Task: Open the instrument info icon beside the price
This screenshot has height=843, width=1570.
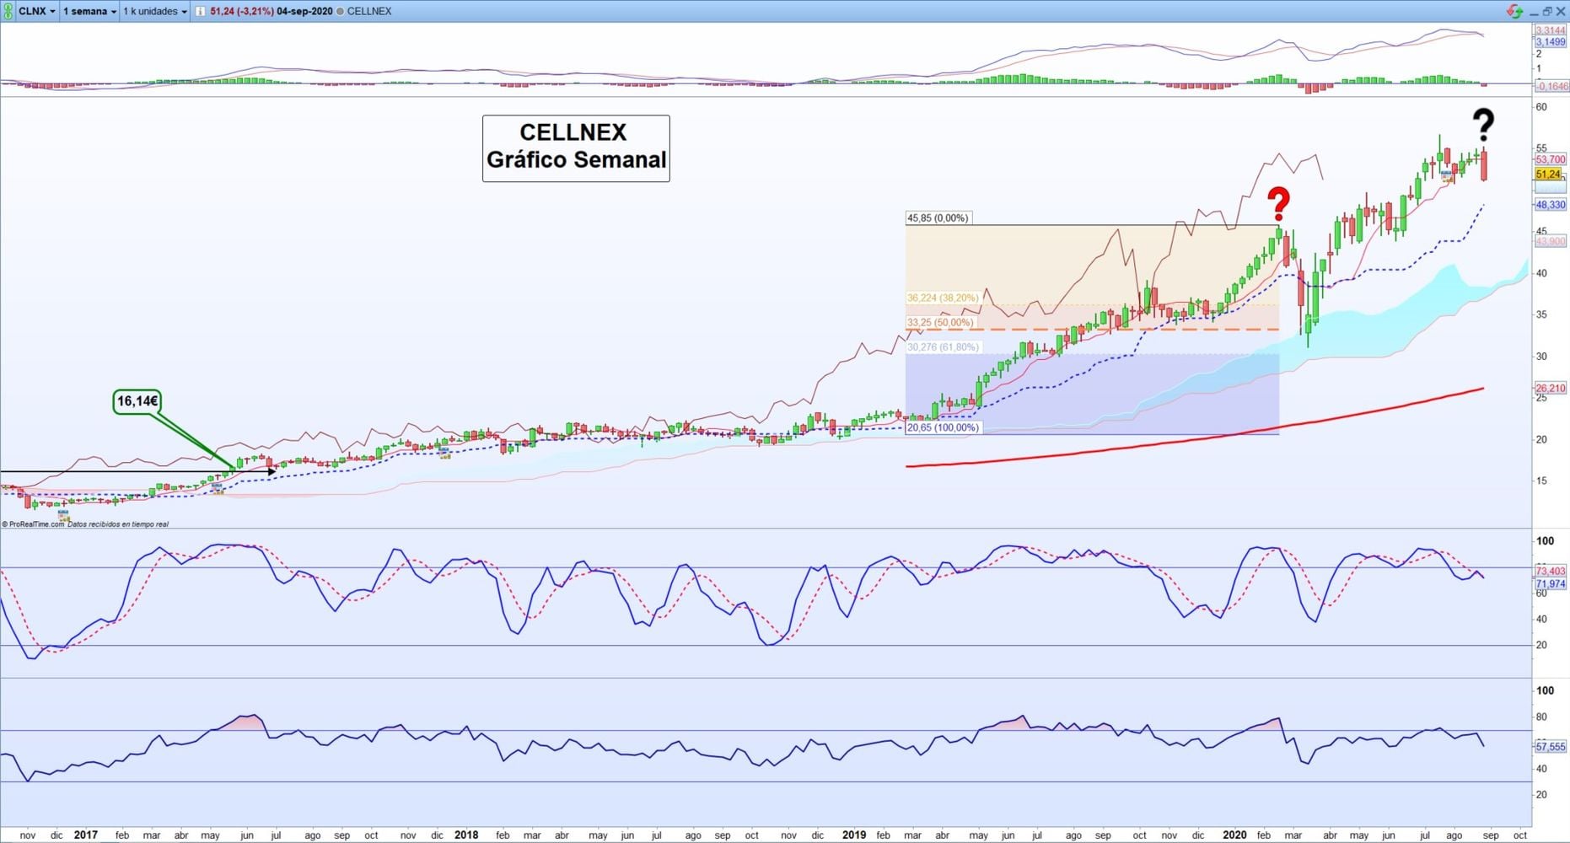Action: [201, 12]
